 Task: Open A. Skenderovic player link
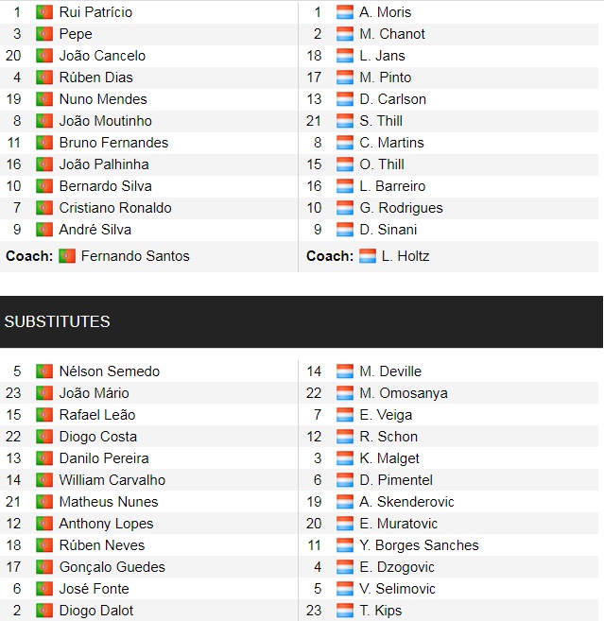[406, 502]
